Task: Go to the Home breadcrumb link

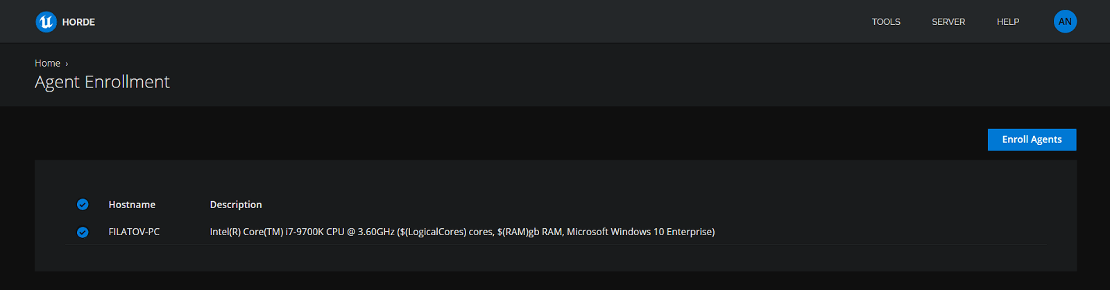Action: click(47, 63)
